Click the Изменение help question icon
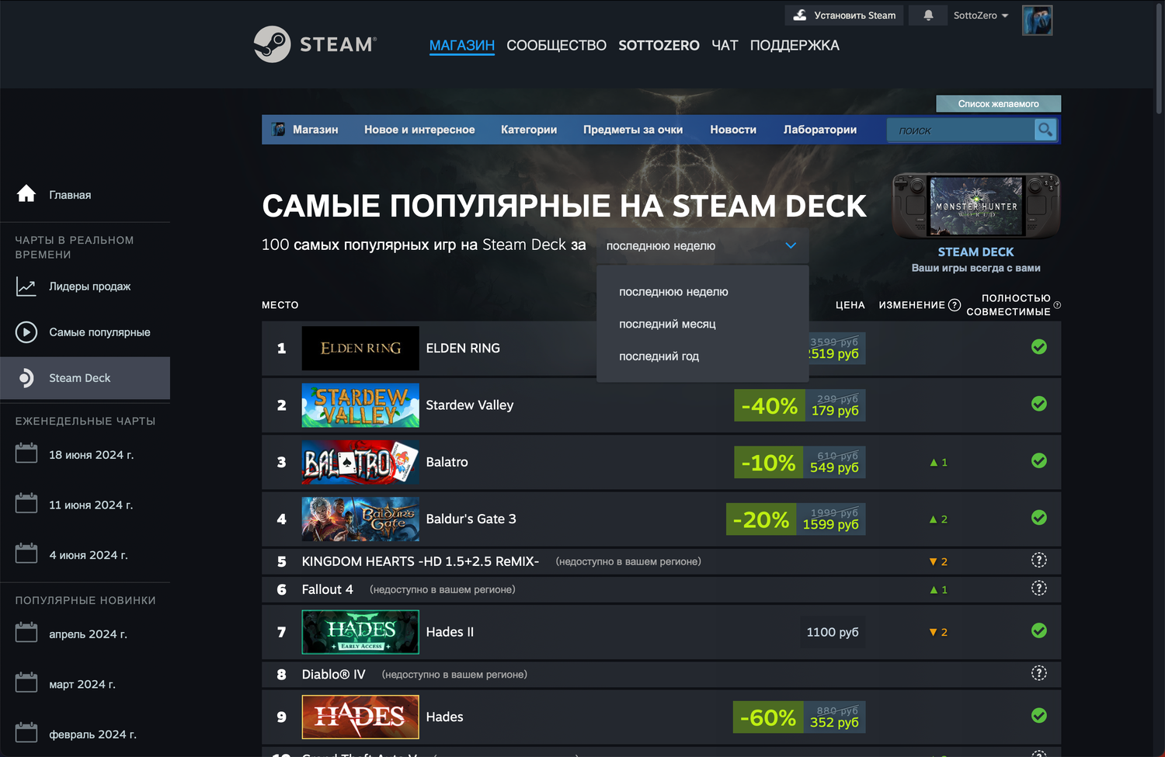 (955, 305)
